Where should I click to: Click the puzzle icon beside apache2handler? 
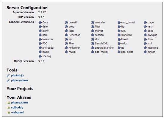93,48
